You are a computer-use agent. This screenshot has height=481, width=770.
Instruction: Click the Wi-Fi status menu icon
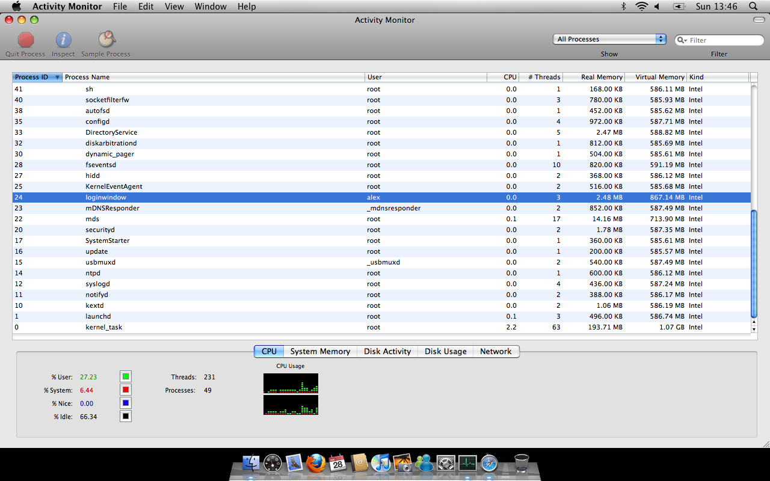[641, 6]
